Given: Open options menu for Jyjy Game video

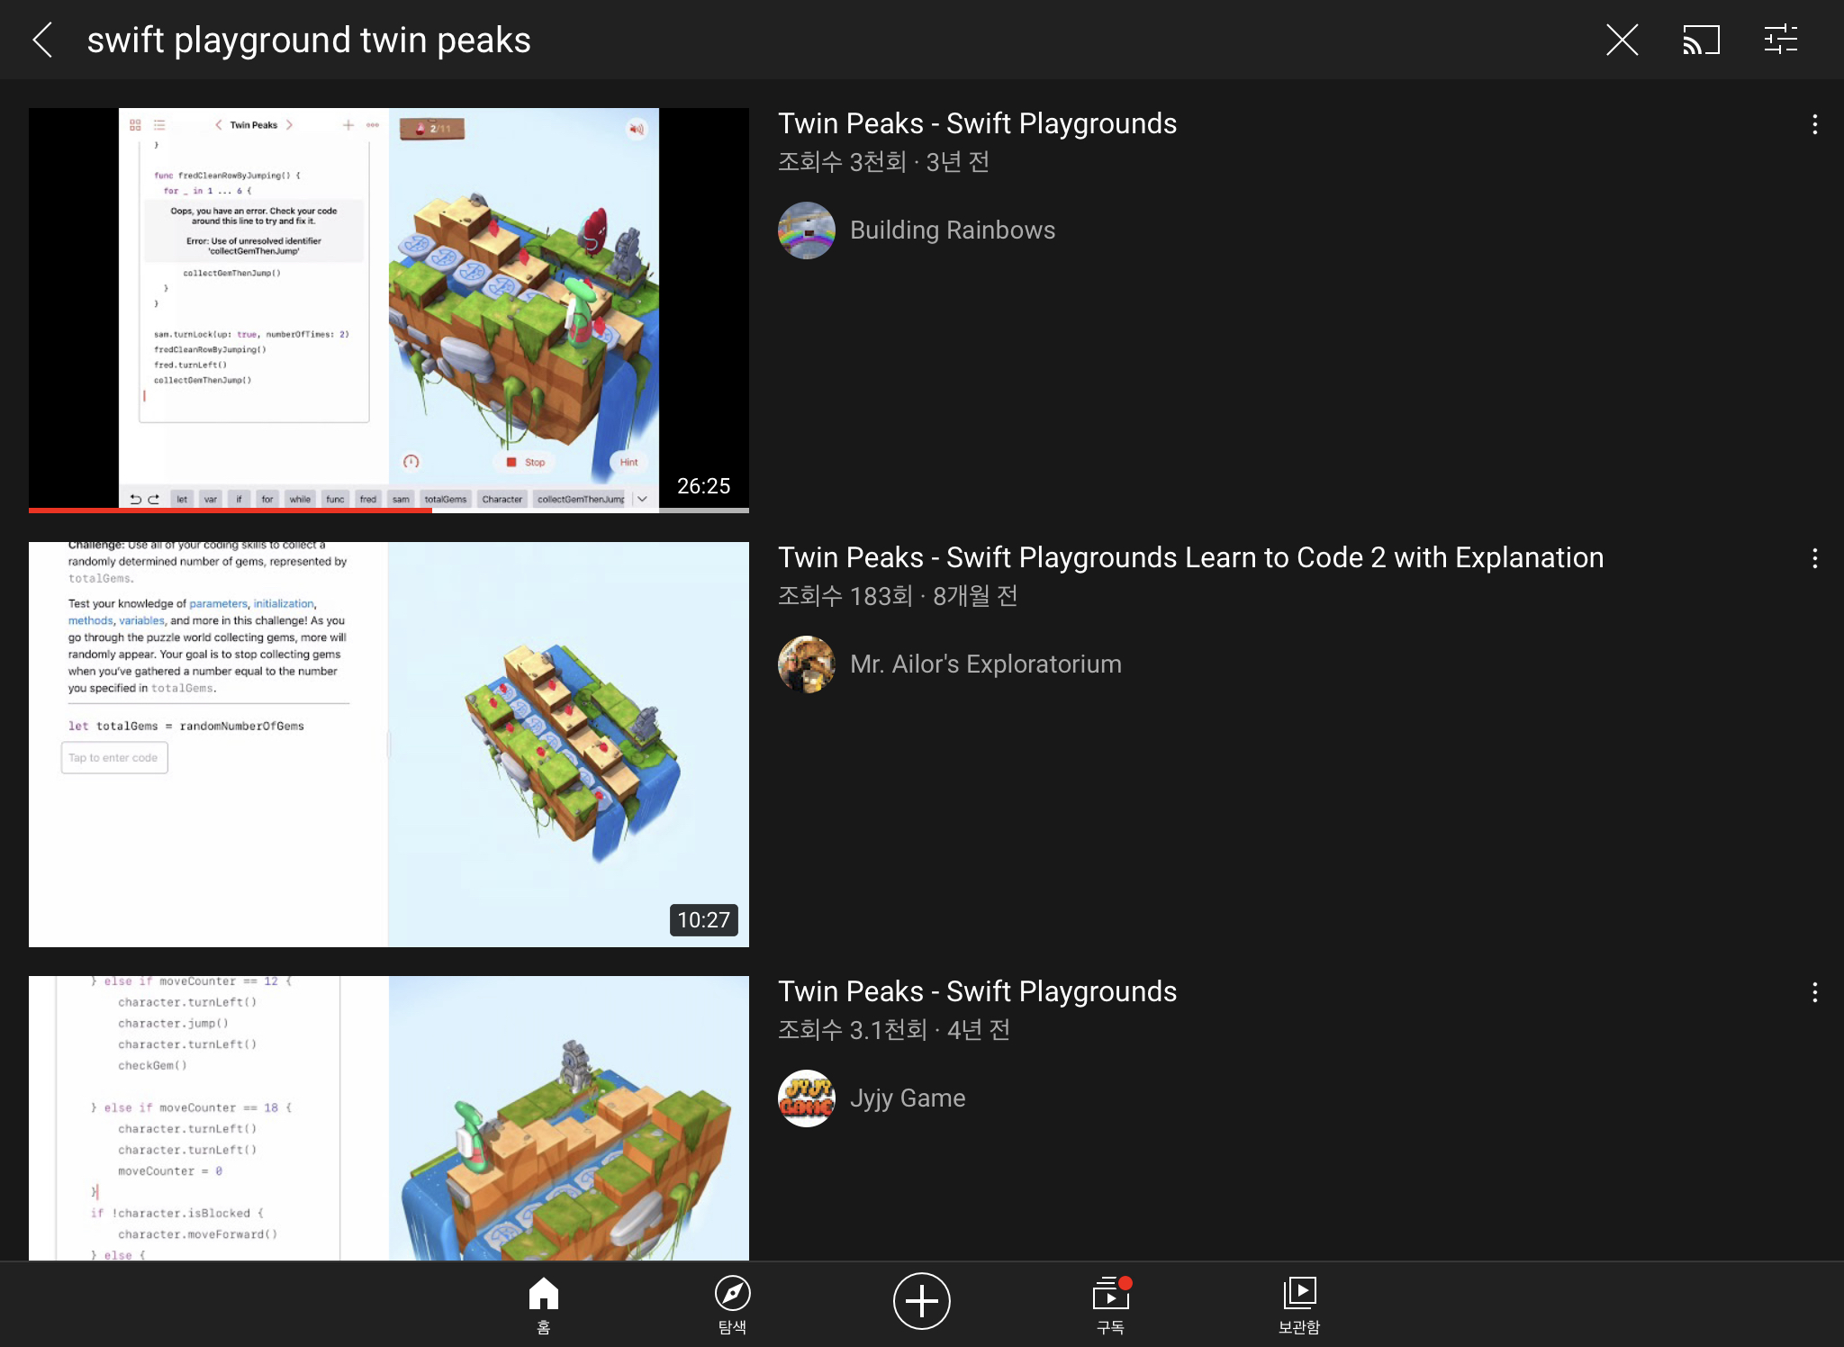Looking at the screenshot, I should (1814, 993).
